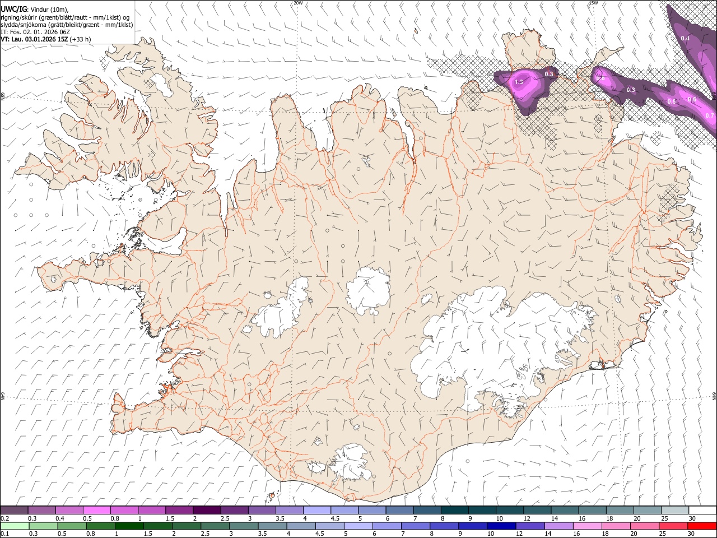The height and width of the screenshot is (538, 717).
Task: Click the IT: Fös. 02. 01. 2026 06Z line
Action: pos(35,32)
